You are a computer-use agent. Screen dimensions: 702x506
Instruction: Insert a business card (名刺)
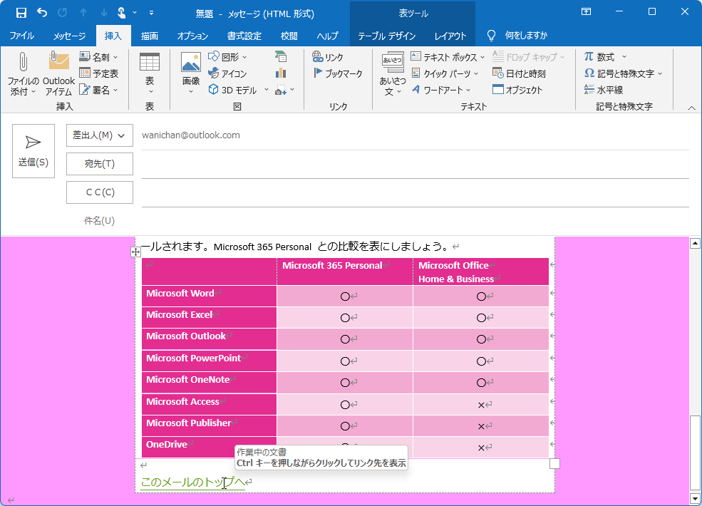click(x=98, y=57)
